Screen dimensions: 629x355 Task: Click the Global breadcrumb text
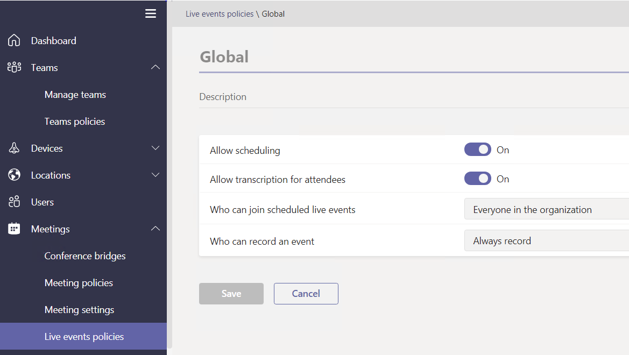(273, 14)
